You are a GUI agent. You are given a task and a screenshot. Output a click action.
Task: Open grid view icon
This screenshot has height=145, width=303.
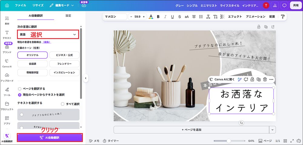pyautogui.click(x=285, y=141)
